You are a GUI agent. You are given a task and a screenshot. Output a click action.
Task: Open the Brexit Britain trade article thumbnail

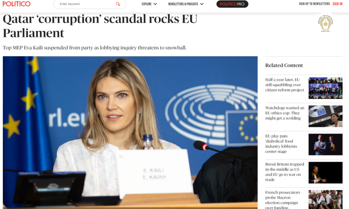click(325, 172)
